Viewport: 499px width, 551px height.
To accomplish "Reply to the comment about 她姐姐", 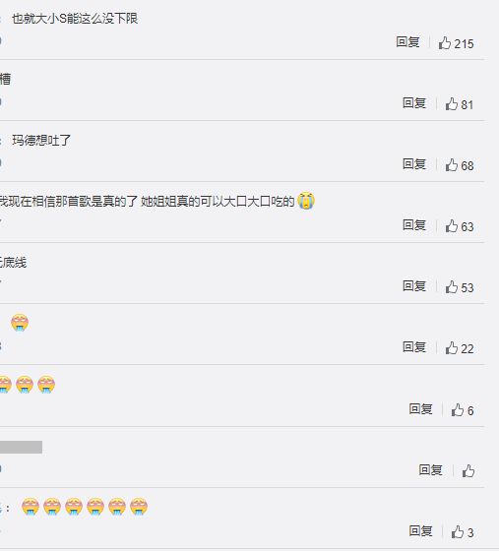I will [x=414, y=225].
